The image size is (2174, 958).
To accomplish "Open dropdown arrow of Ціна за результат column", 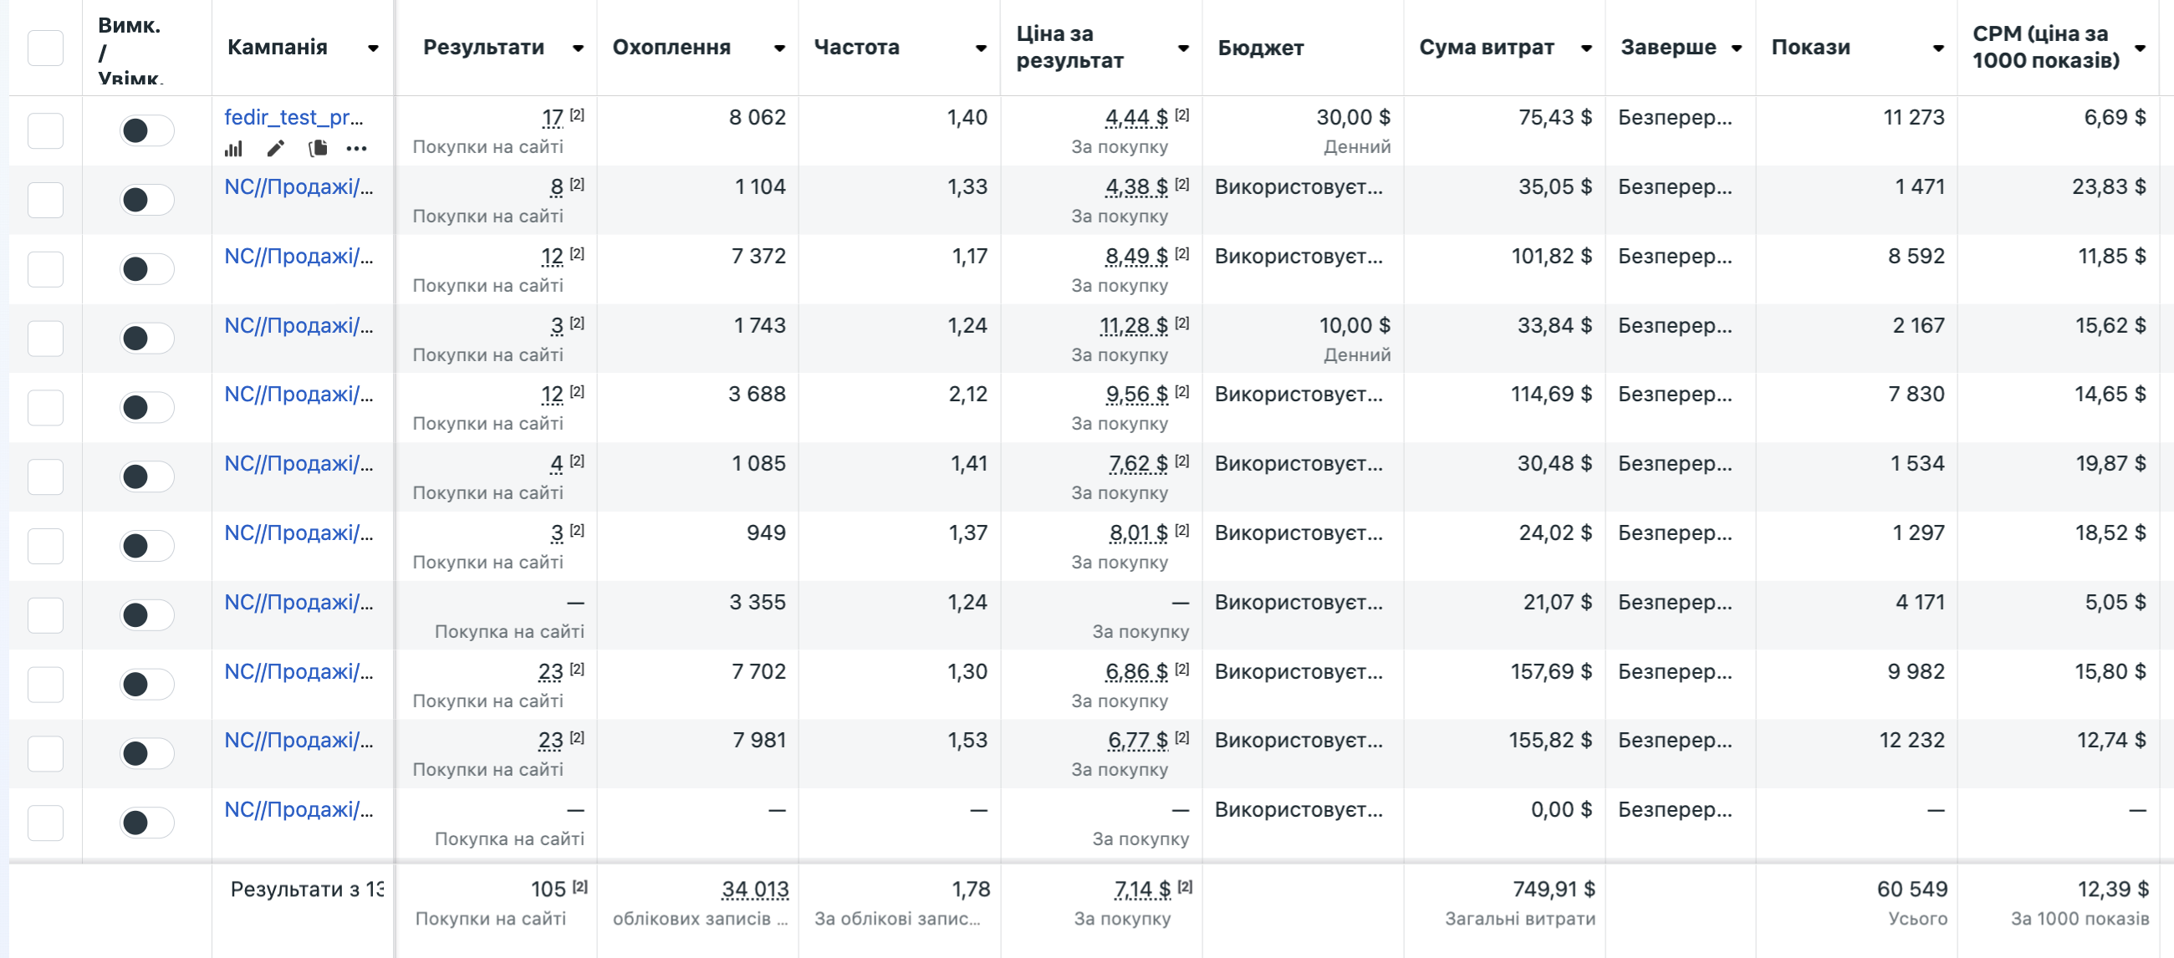I will [1183, 48].
